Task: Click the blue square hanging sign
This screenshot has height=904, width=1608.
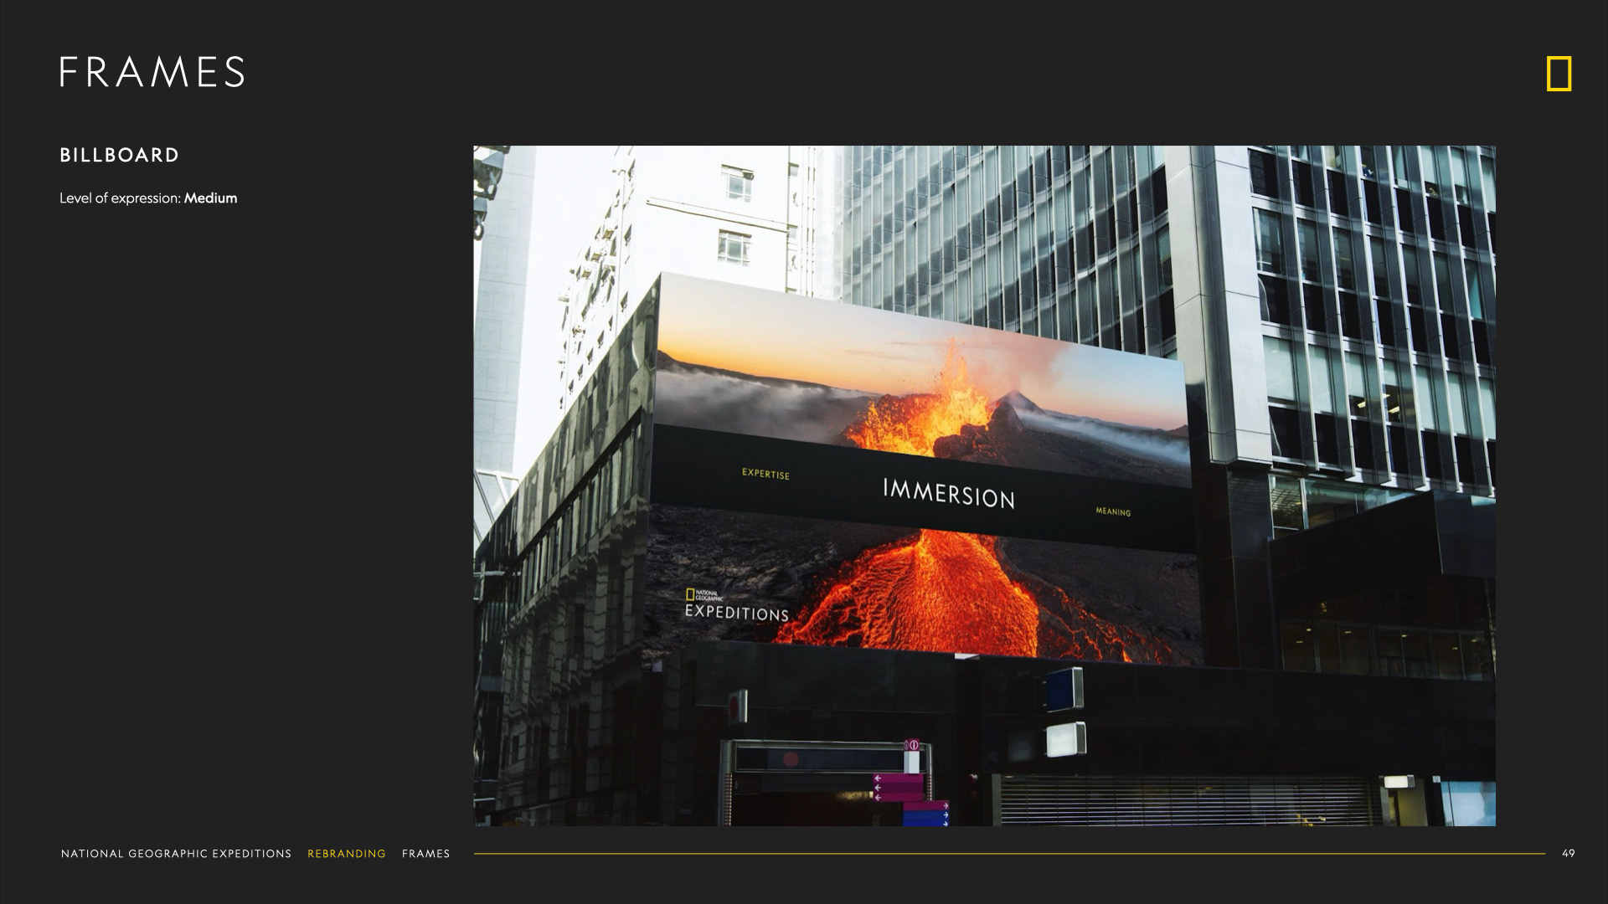Action: pyautogui.click(x=1064, y=688)
